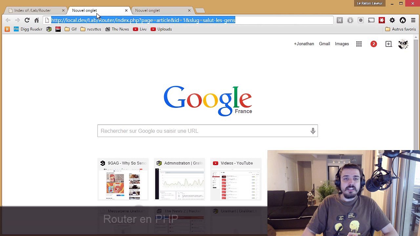This screenshot has width=420, height=236.
Task: Click the grey H extension icon
Action: coord(340,20)
